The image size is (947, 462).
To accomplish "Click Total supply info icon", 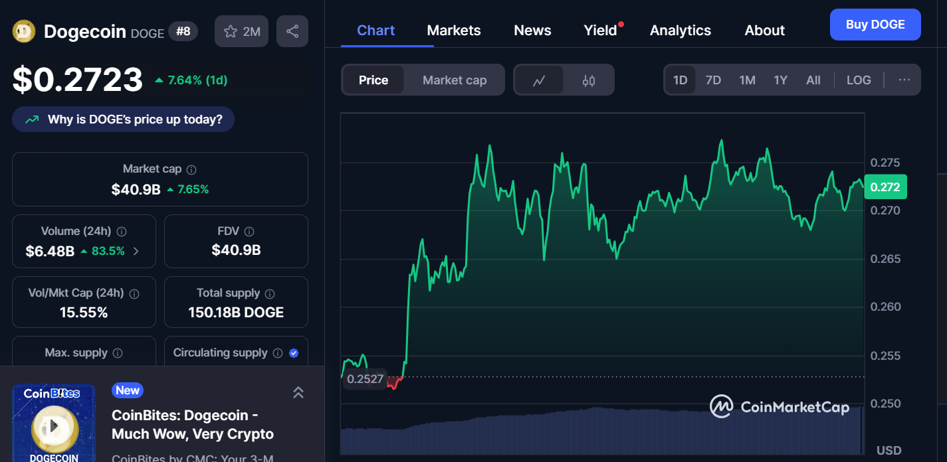I will [x=270, y=293].
